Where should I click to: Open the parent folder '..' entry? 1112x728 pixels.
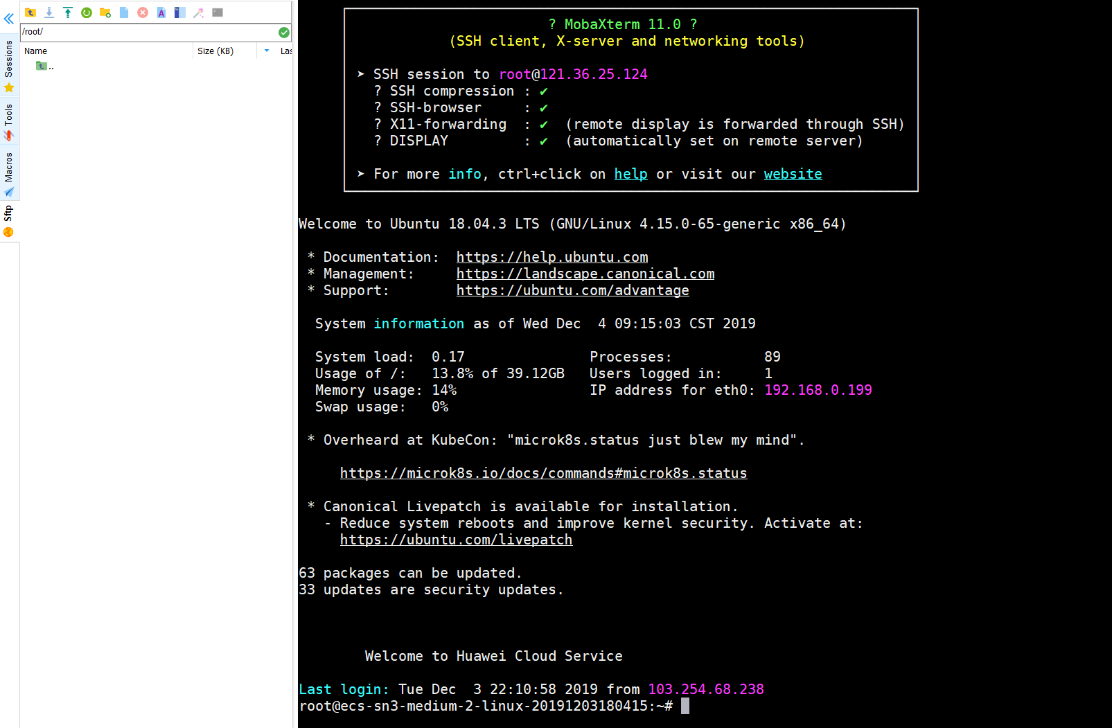click(45, 66)
